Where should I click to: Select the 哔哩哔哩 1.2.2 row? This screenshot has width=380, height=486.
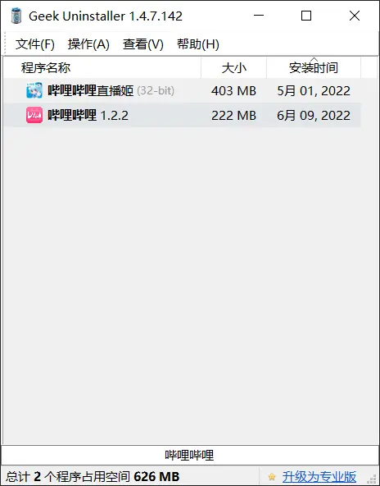click(x=182, y=115)
